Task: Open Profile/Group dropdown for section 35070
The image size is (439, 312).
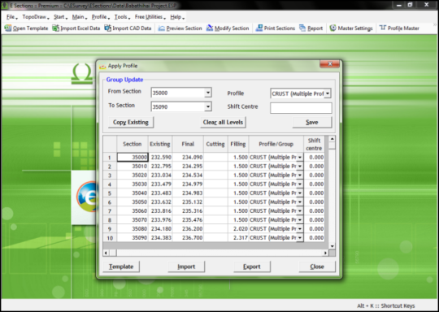Action: (299, 220)
